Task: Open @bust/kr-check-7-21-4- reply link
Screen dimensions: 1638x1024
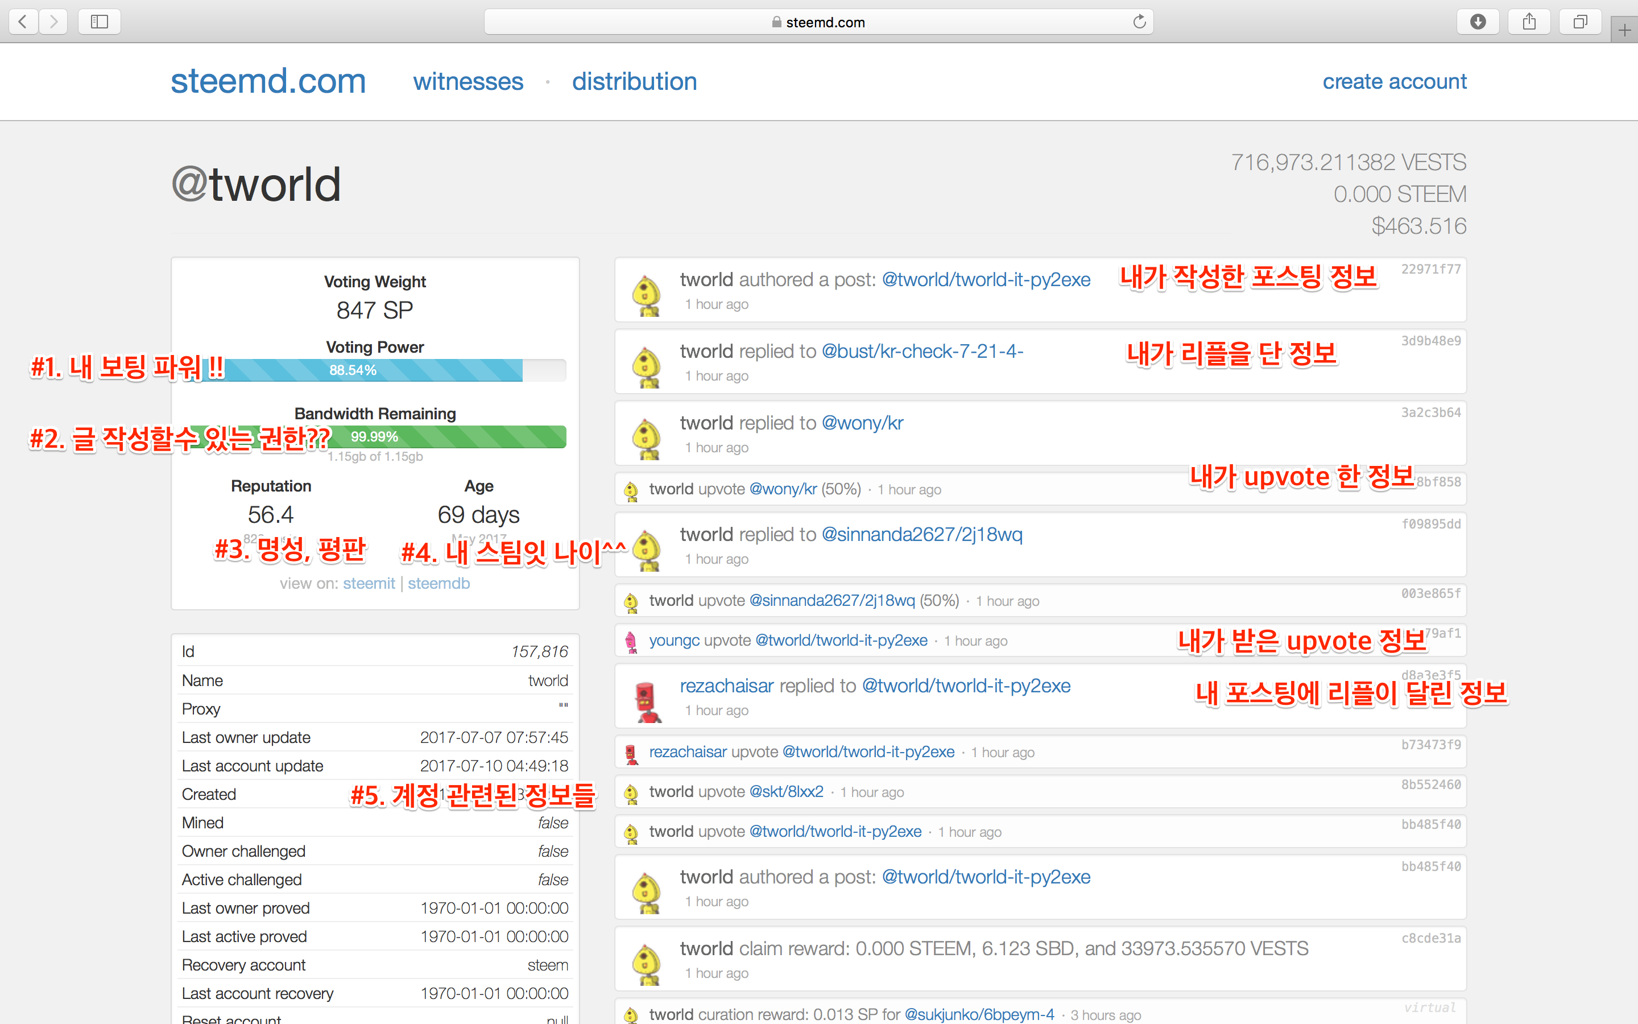Action: pos(922,352)
